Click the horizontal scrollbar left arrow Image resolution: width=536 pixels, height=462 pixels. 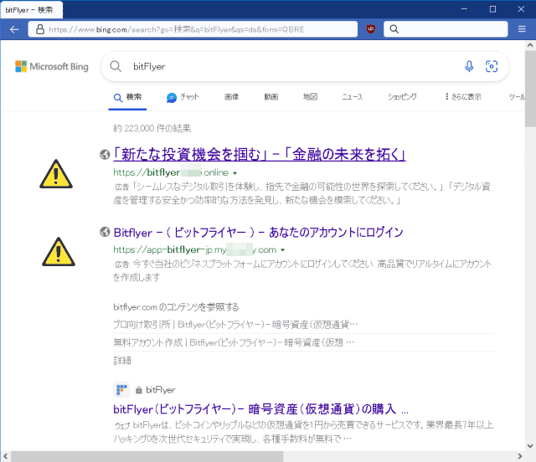pos(6,456)
